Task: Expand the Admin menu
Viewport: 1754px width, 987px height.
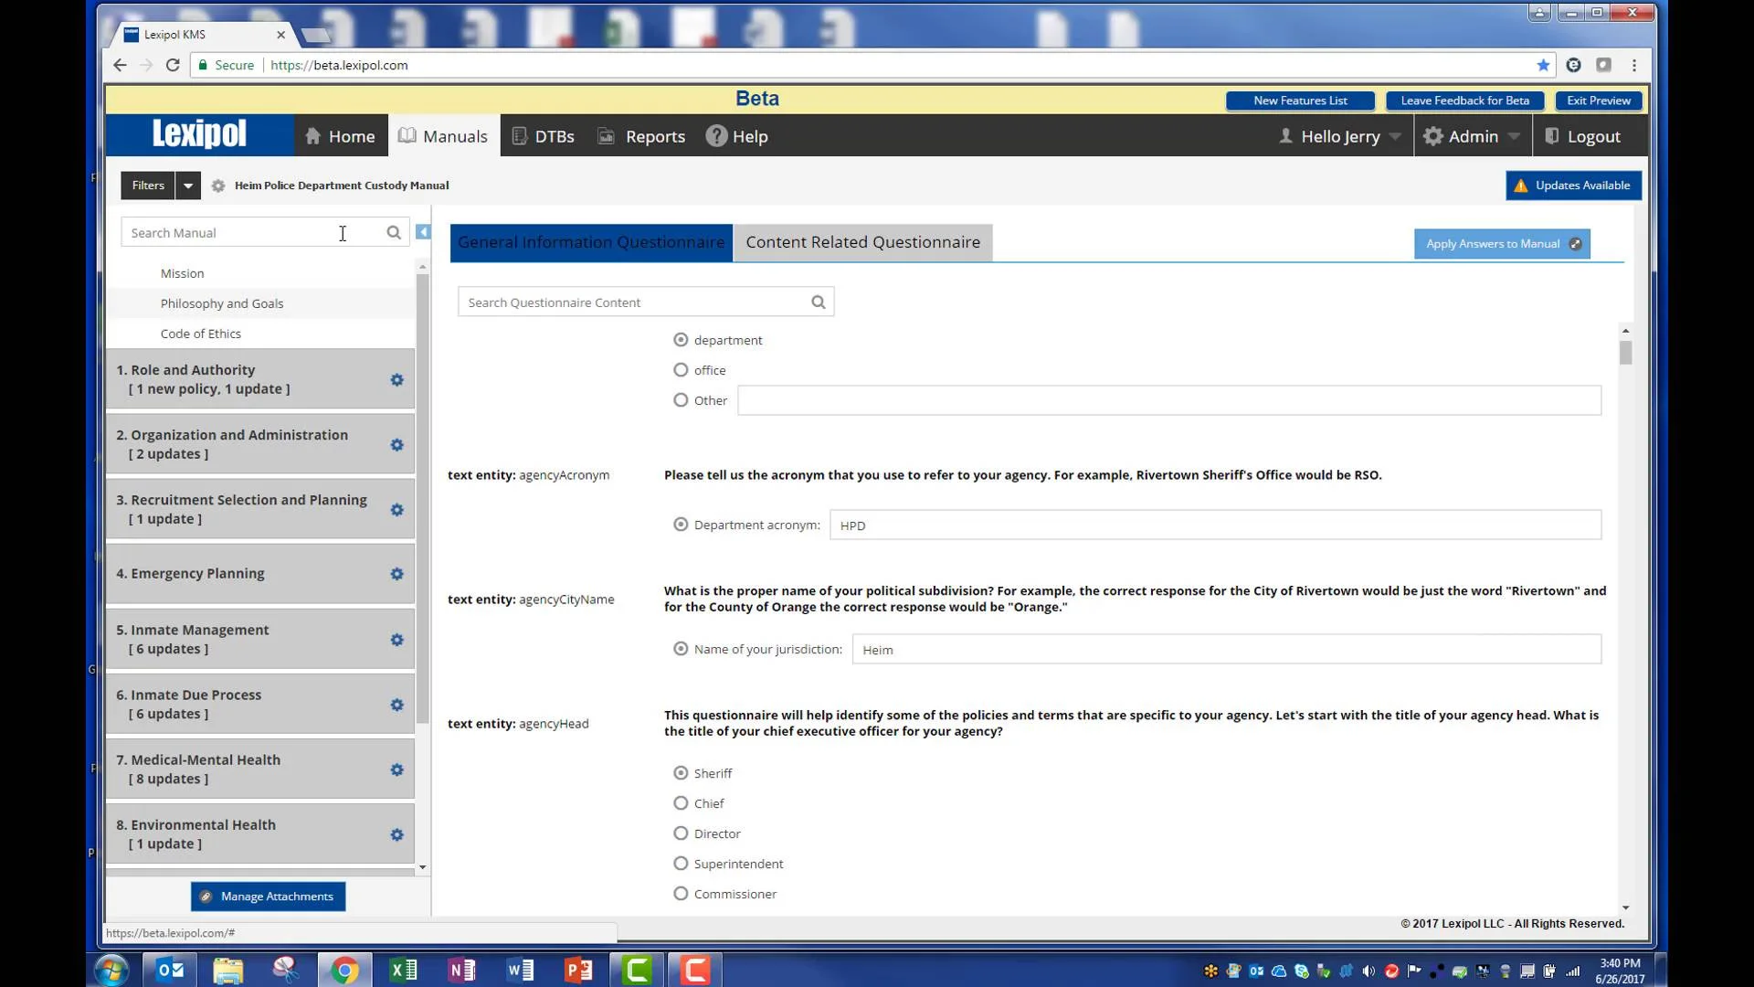Action: (1473, 135)
